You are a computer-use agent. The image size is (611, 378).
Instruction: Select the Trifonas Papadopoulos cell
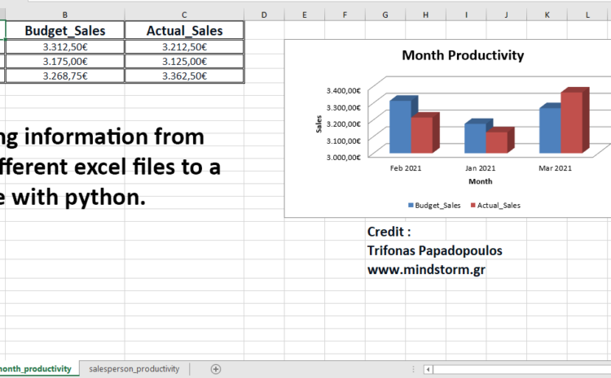pos(434,251)
